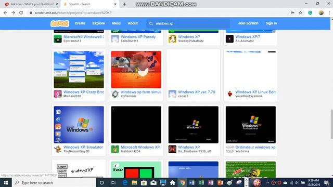Open author SneakyPolkaDotz profile
Screen dimensions: 333x187
(x=191, y=41)
